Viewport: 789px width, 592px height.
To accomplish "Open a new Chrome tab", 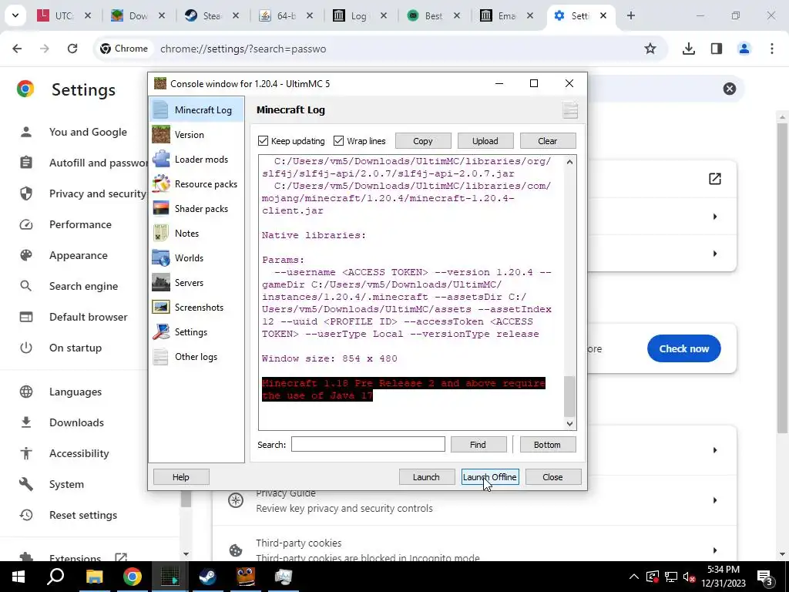I will (630, 15).
